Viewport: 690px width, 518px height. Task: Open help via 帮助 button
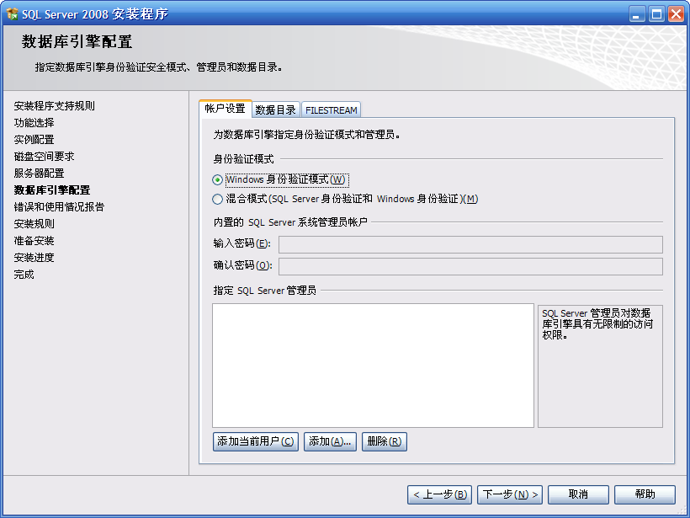pyautogui.click(x=645, y=494)
